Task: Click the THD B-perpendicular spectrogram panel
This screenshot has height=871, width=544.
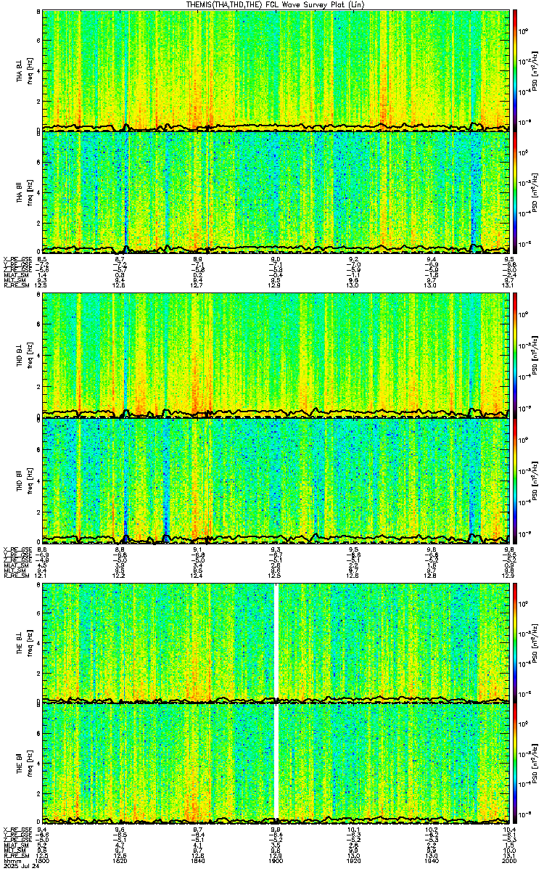Action: pyautogui.click(x=276, y=353)
